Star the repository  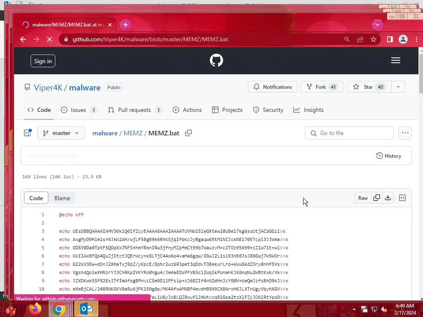point(369,87)
